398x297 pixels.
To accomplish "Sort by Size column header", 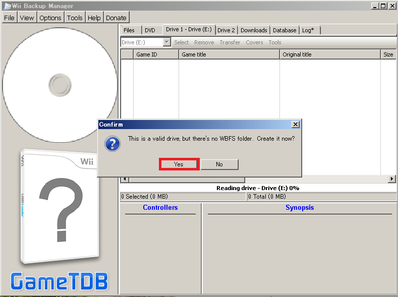I will (388, 54).
